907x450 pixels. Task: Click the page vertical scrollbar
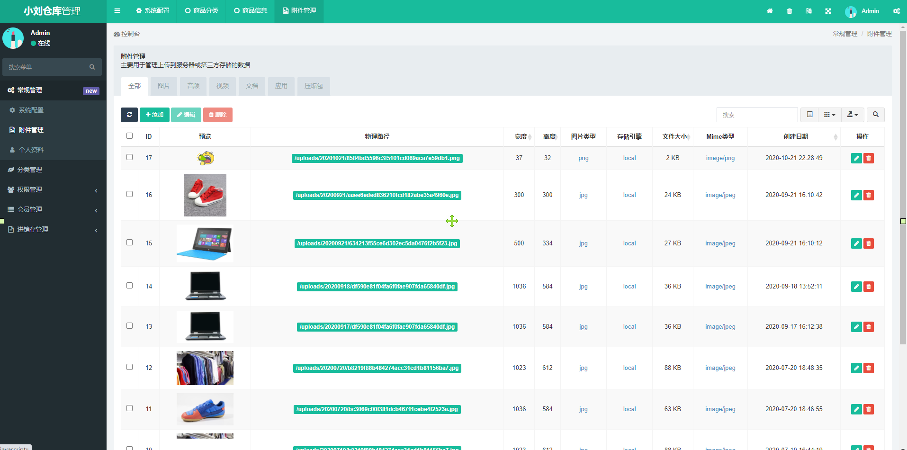click(x=903, y=187)
